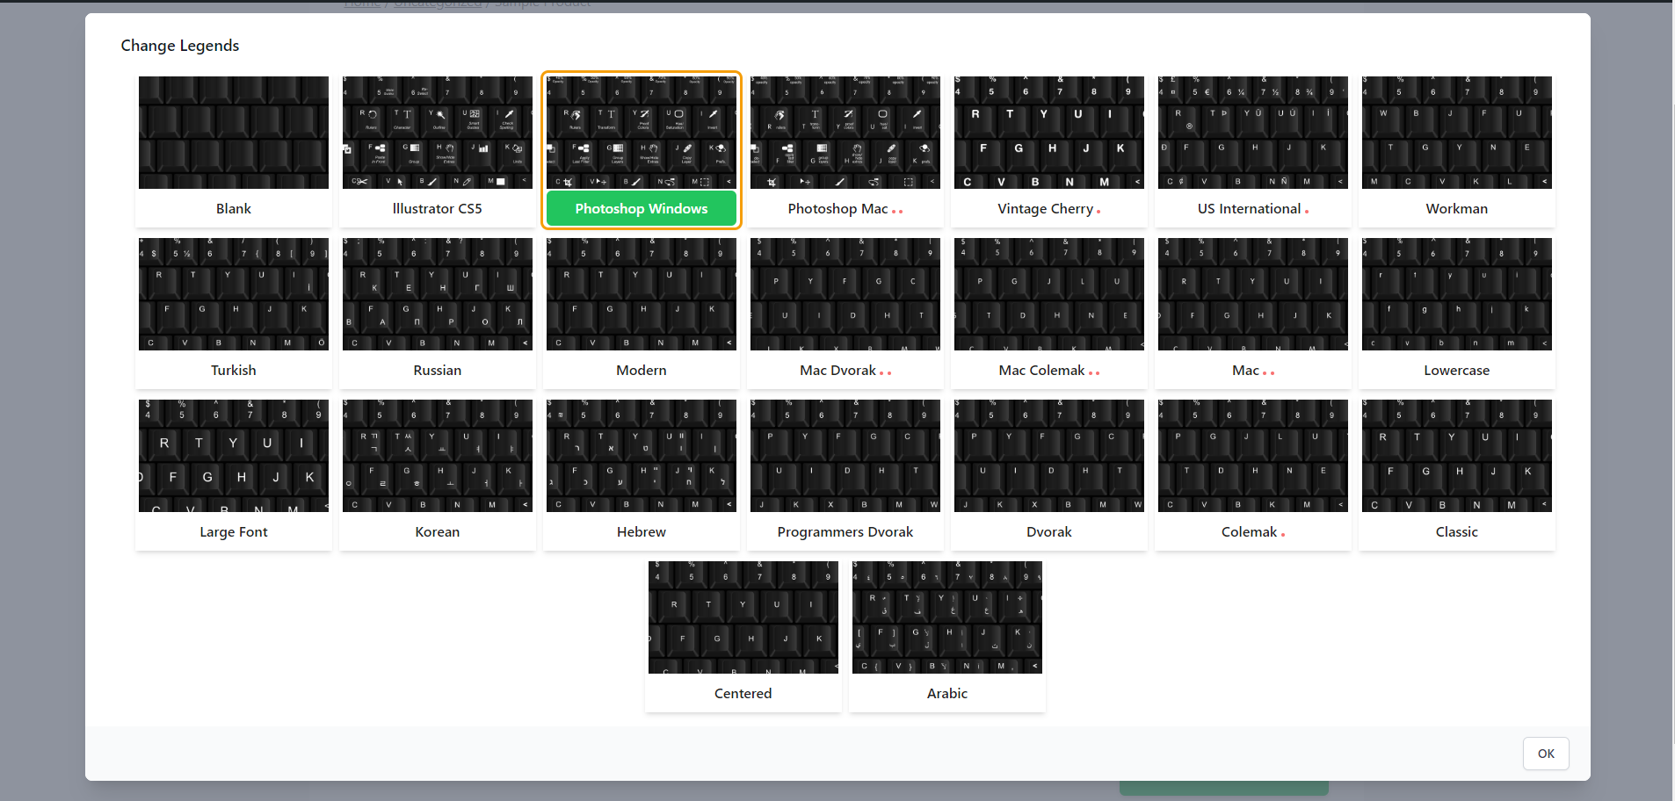Choose the US International keyboard thumbnail
This screenshot has height=801, width=1675.
coord(1253,133)
